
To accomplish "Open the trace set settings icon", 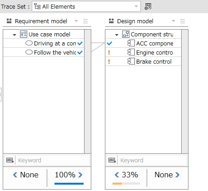I will [x=148, y=6].
